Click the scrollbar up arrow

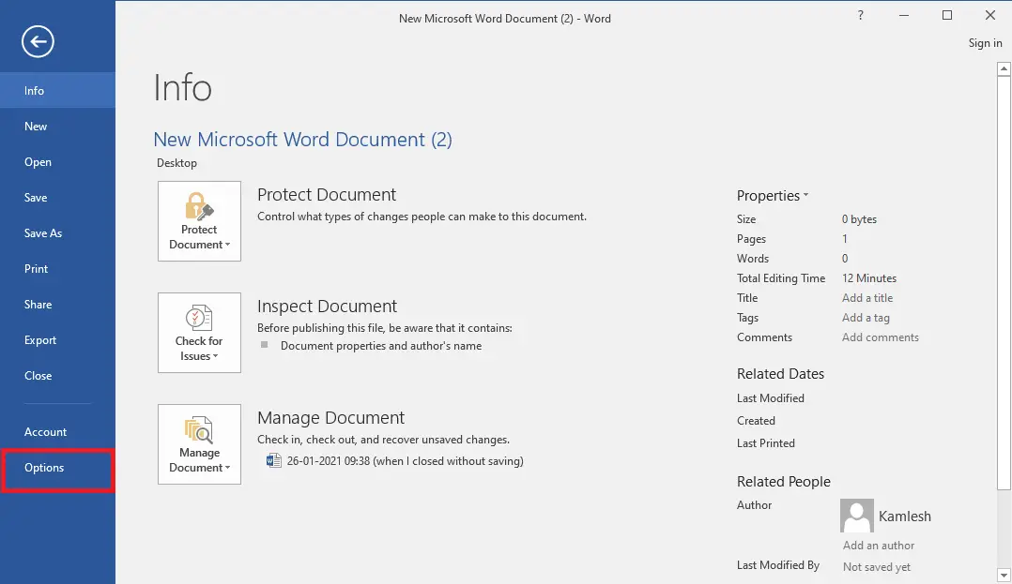point(1004,68)
